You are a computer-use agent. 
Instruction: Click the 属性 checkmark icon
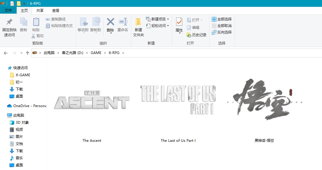pos(179,22)
